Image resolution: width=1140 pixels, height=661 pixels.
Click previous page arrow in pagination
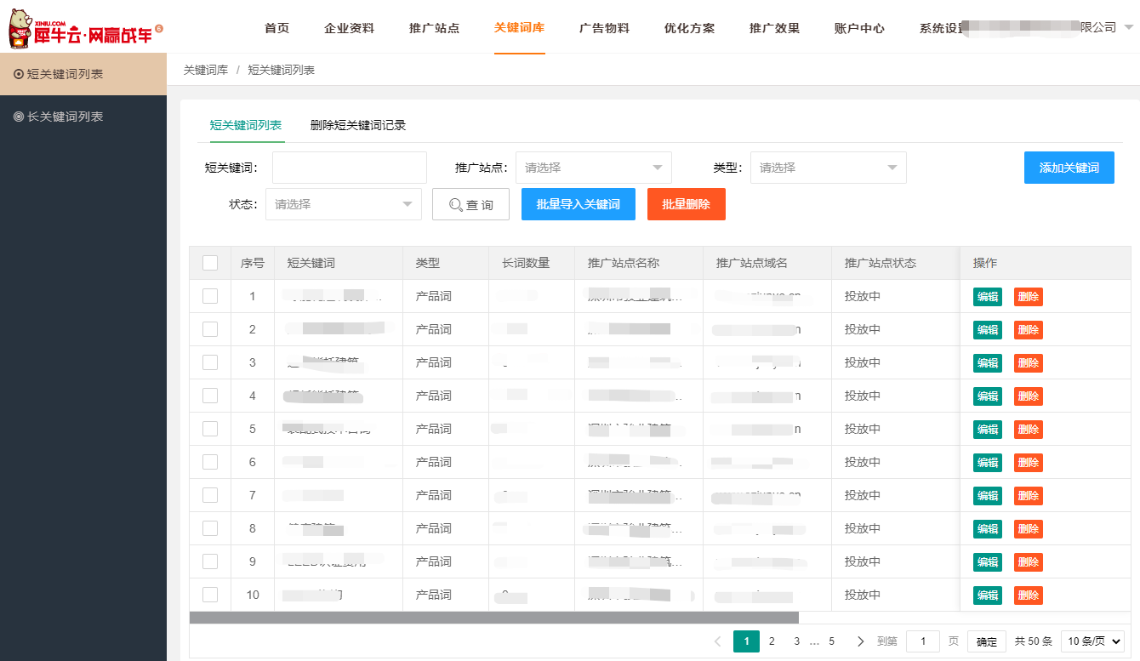[717, 641]
